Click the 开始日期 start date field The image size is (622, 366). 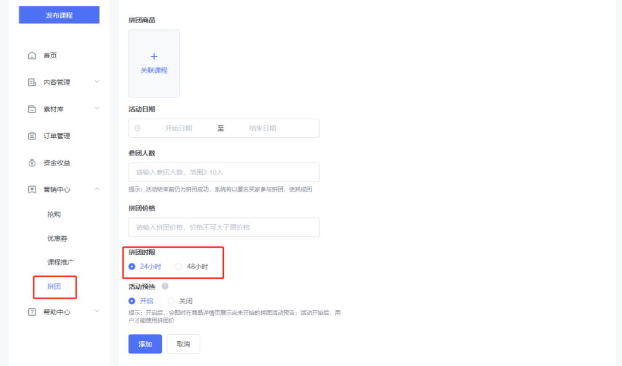coord(179,128)
